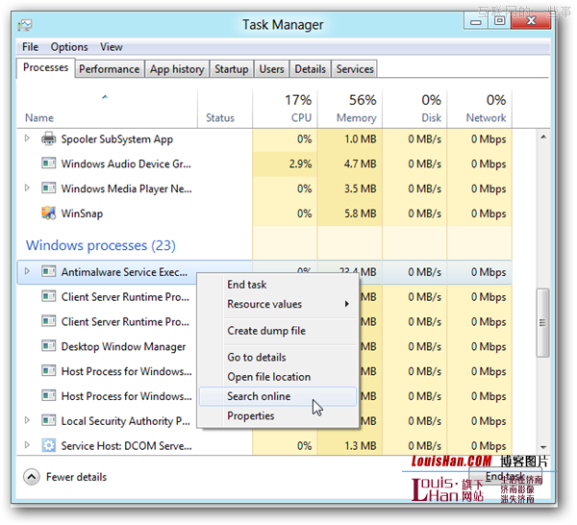Sort by the Memory column header
Image resolution: width=577 pixels, height=525 pixels.
point(356,117)
